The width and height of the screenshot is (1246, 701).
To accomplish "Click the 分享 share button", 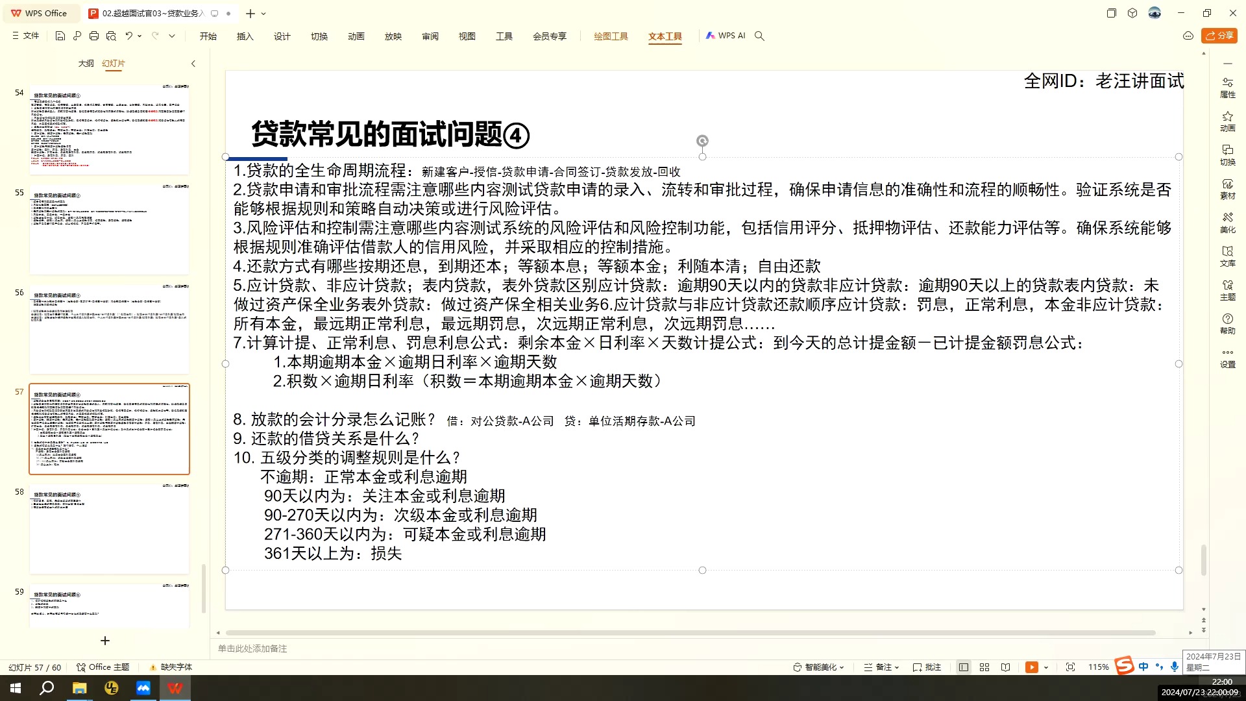I will (1219, 36).
